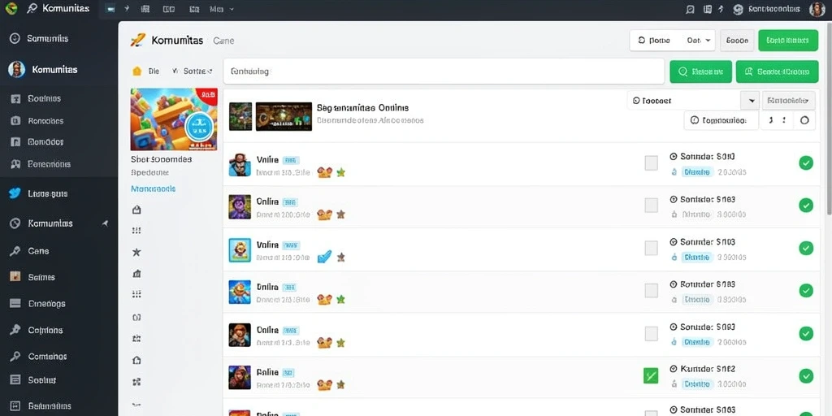
Task: Click the mustached hat avatar in first row
Action: (240, 165)
